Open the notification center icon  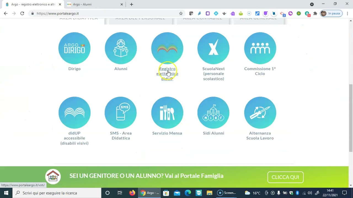pyautogui.click(x=344, y=193)
